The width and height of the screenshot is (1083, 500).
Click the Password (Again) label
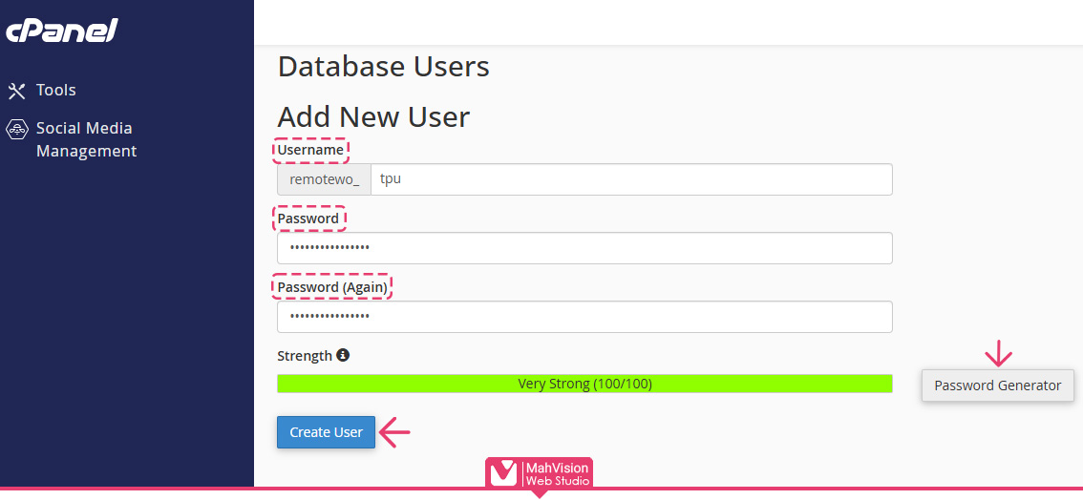332,287
